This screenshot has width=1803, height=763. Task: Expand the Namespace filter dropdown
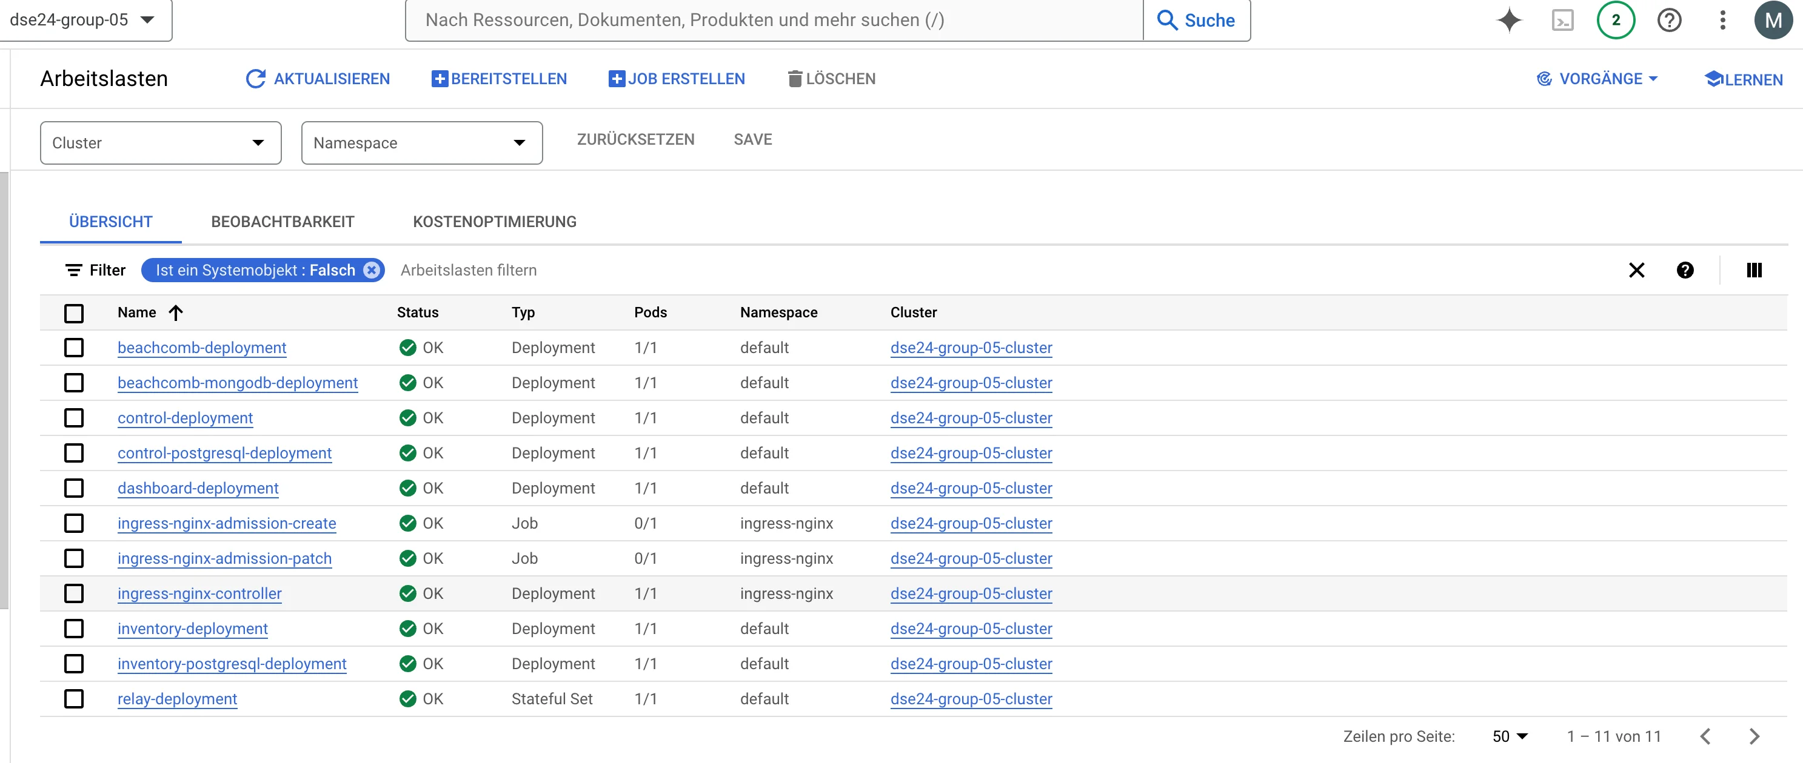point(421,143)
